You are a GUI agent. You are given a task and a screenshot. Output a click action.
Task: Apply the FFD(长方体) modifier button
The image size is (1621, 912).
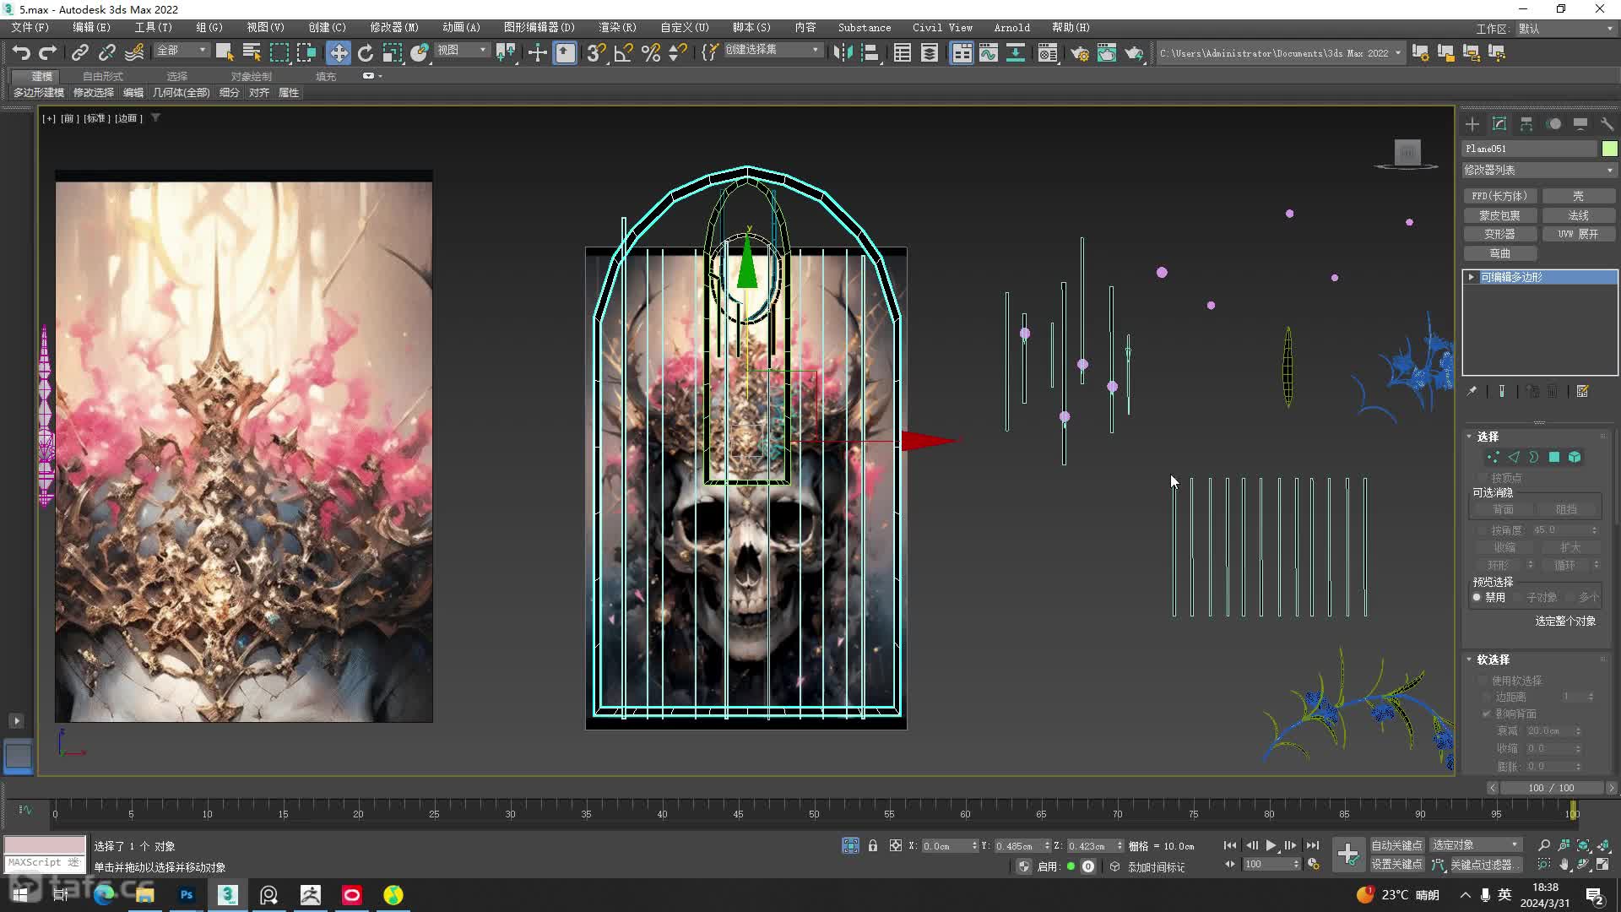[1499, 196]
